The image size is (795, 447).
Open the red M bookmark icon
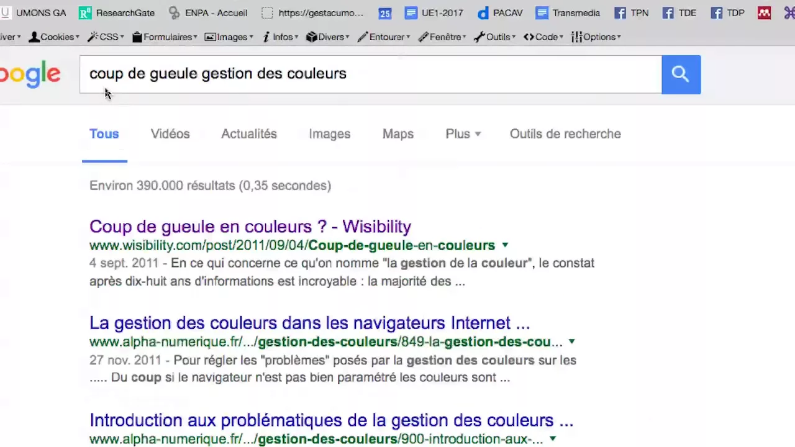[x=765, y=12]
